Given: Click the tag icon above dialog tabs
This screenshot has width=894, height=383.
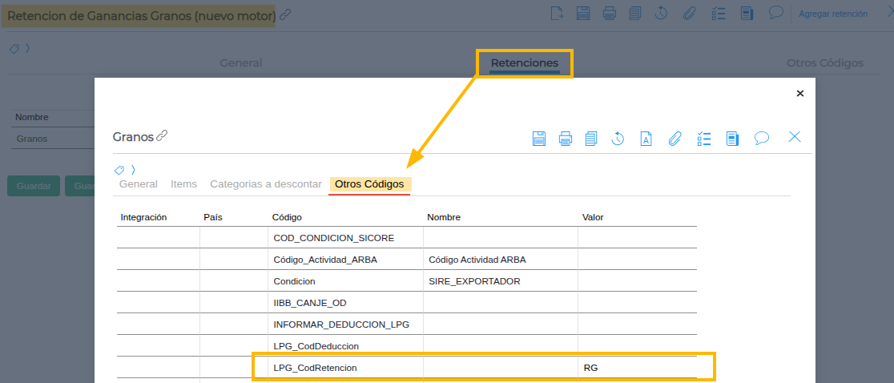Looking at the screenshot, I should point(119,170).
